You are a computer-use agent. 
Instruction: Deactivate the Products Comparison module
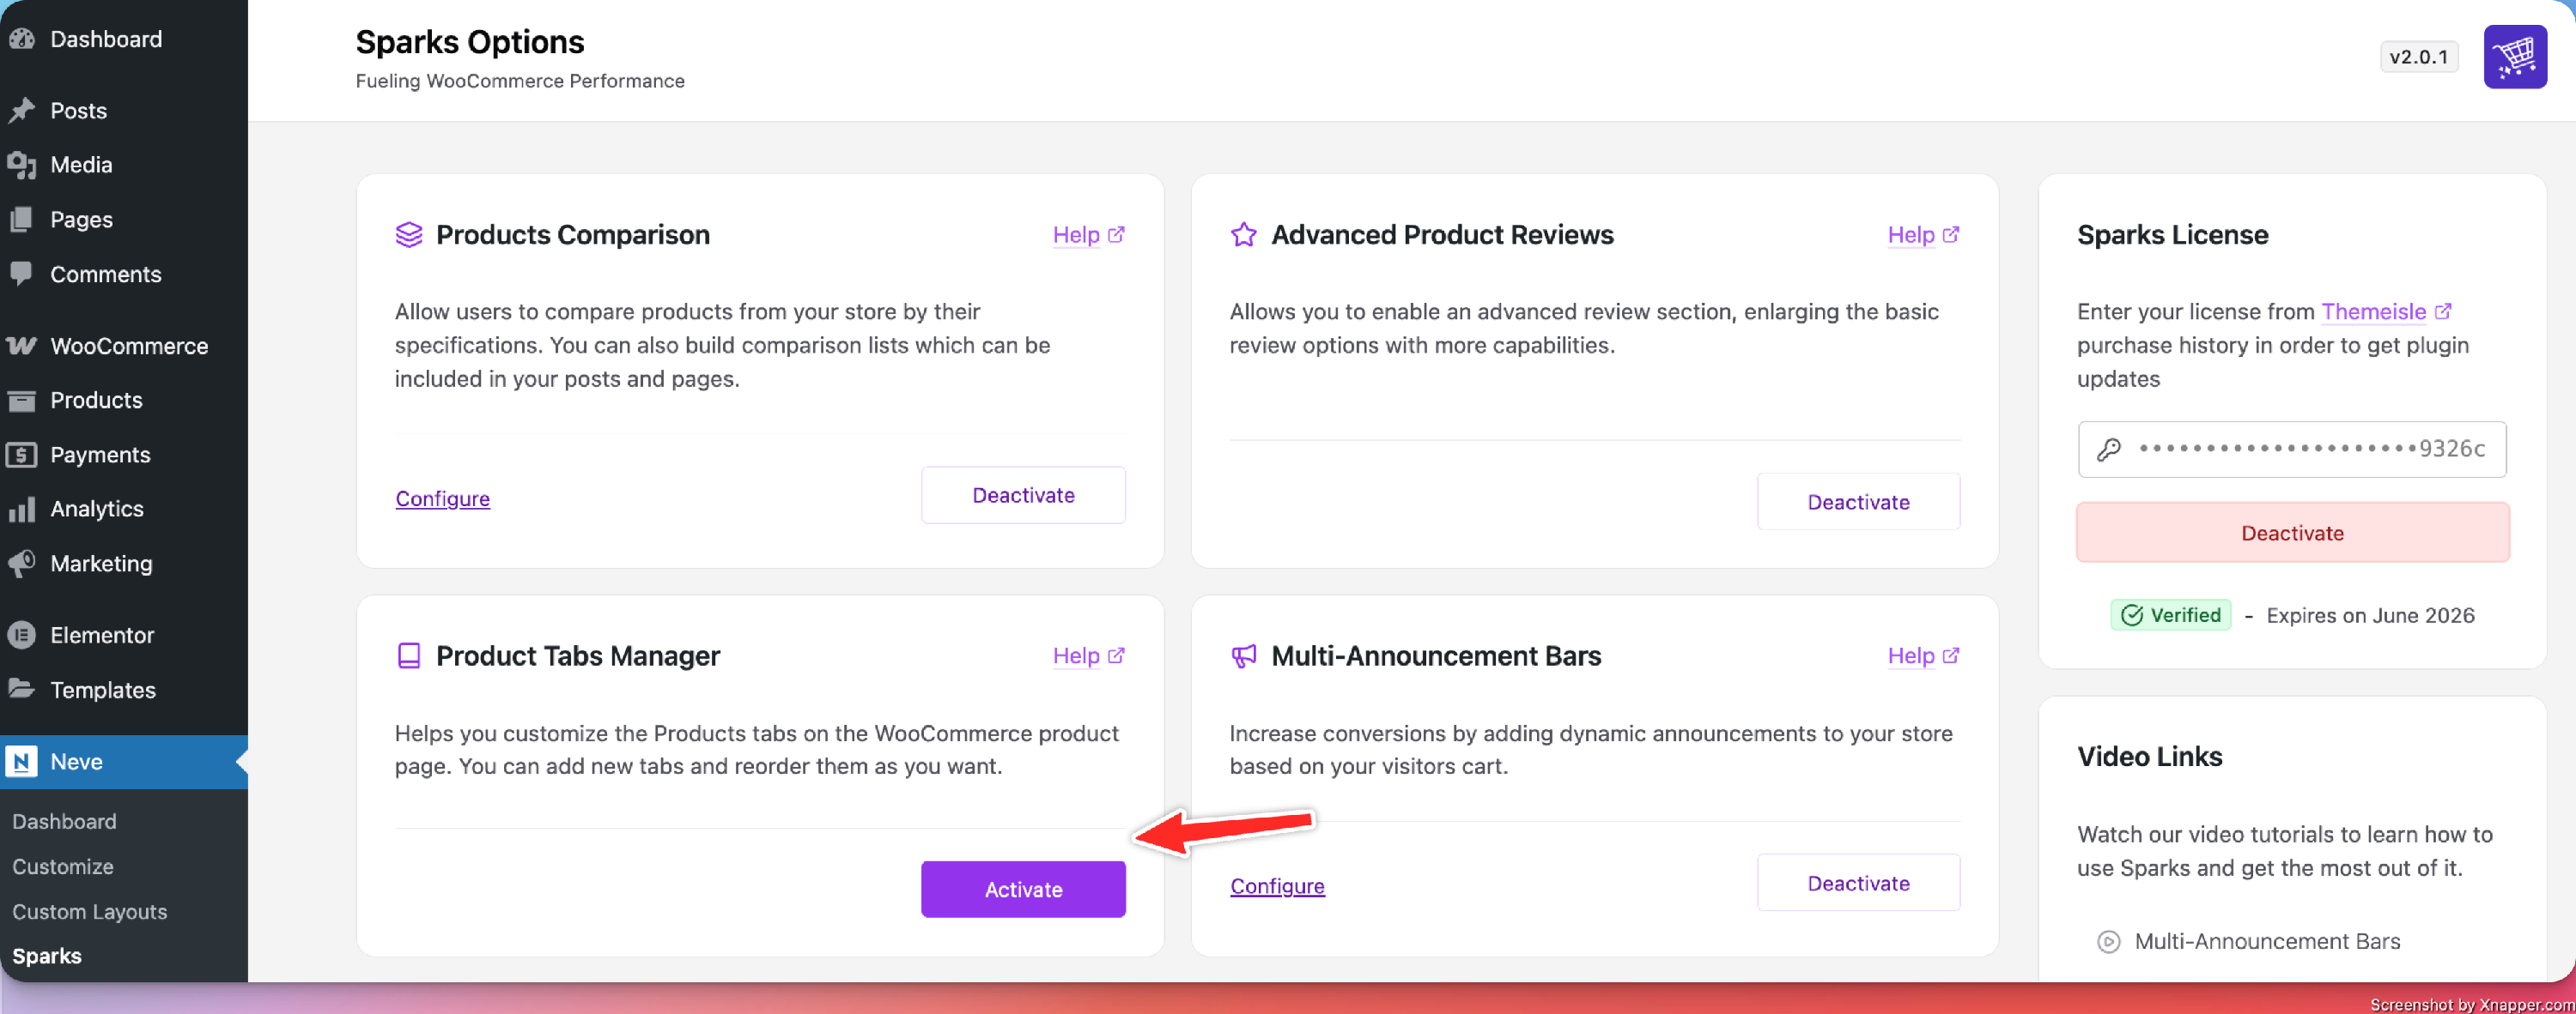[1023, 496]
